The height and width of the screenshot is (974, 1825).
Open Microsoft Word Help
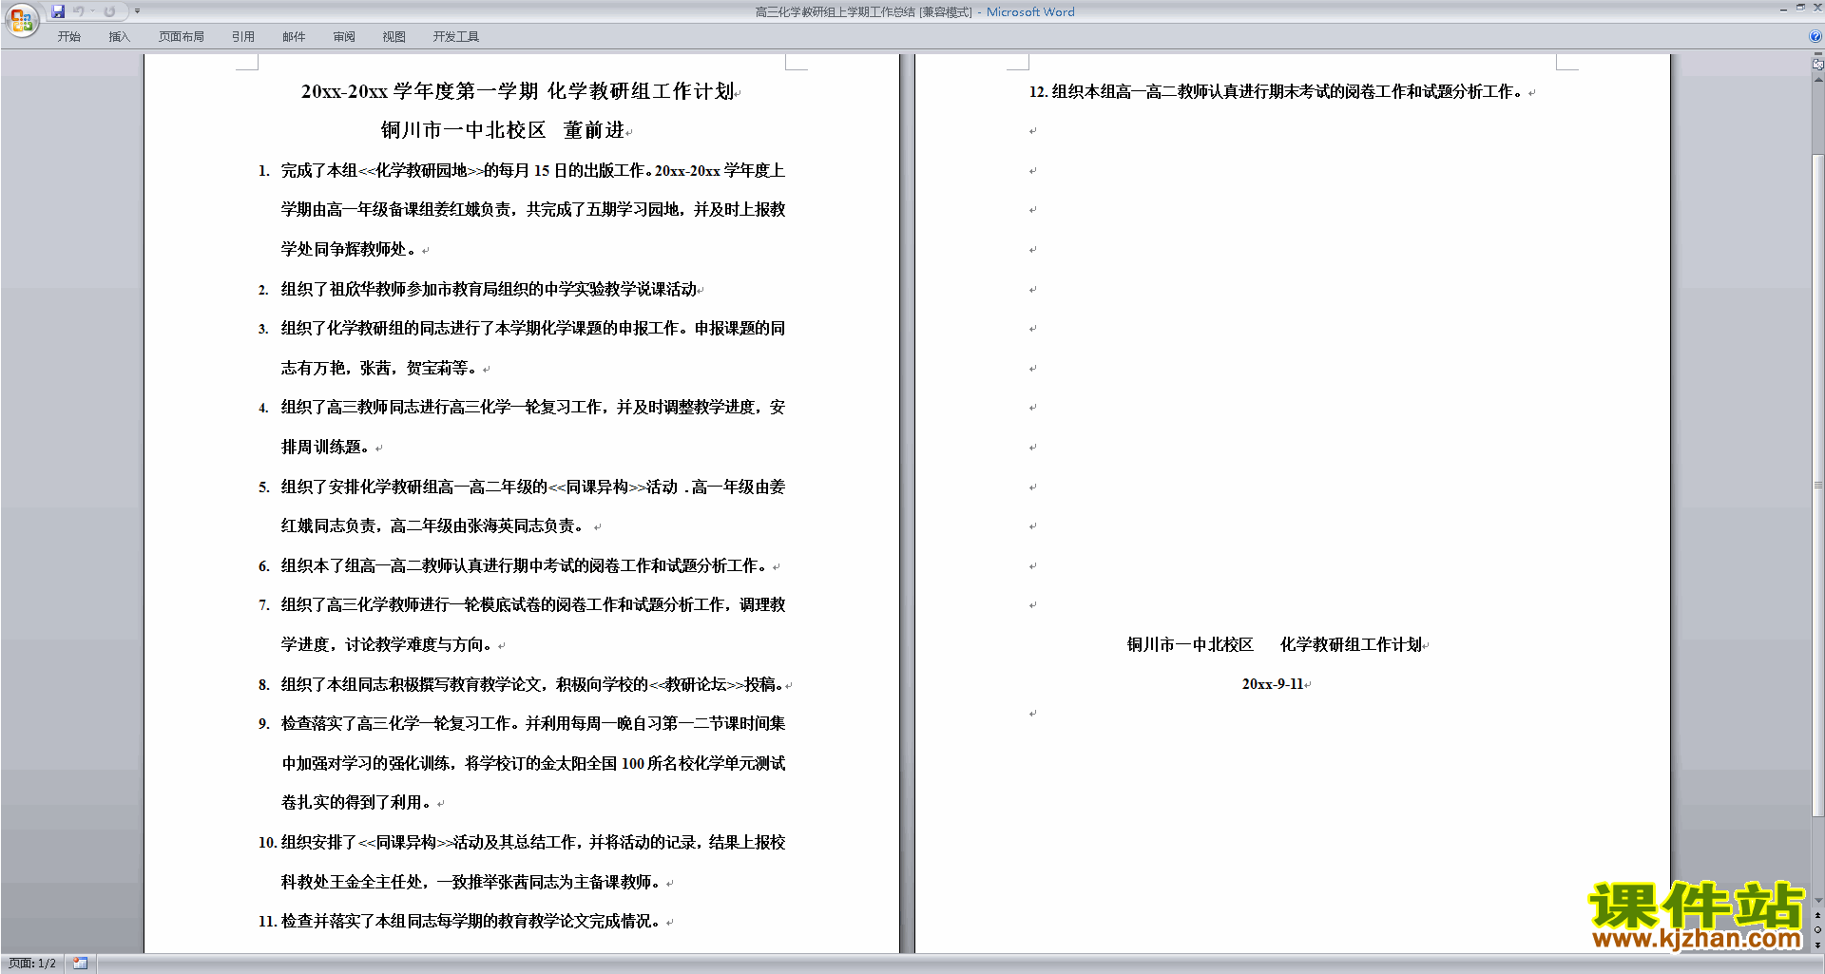click(1815, 36)
